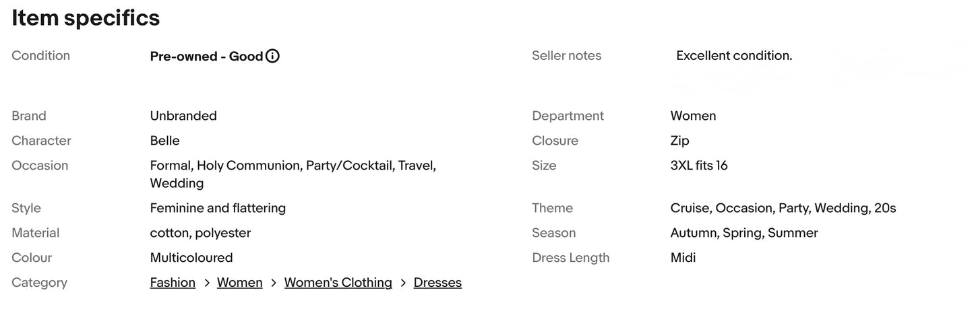Click the Feminine and flattering style value
Image resolution: width=974 pixels, height=309 pixels.
pyautogui.click(x=218, y=208)
